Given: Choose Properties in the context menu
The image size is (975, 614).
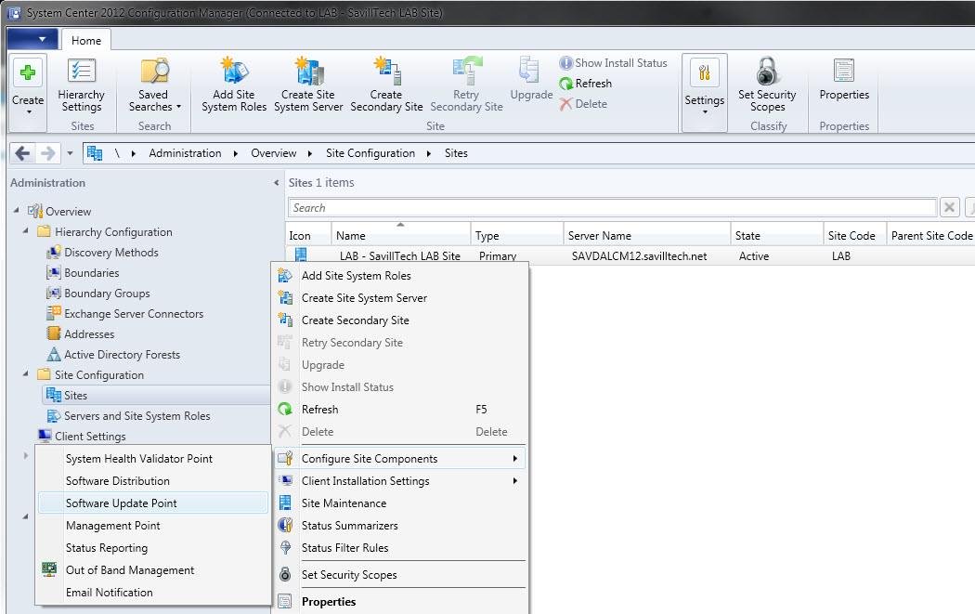Looking at the screenshot, I should 402,602.
